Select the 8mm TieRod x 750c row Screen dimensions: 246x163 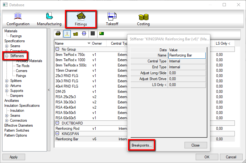point(91,55)
